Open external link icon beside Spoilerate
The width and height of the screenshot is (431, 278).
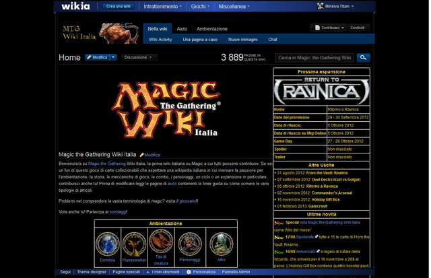click(x=317, y=236)
